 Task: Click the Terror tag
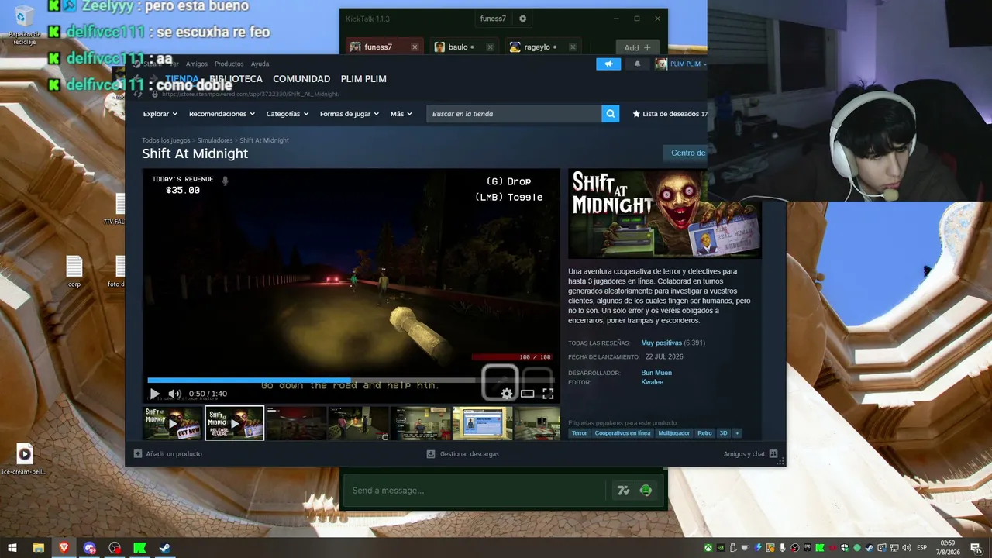coord(580,433)
